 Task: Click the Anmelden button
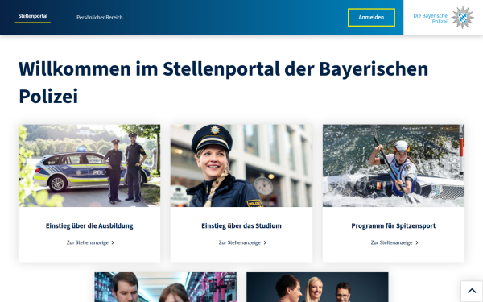click(x=371, y=17)
